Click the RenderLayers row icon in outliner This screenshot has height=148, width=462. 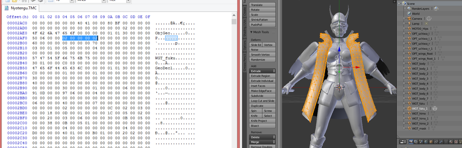click(x=409, y=8)
